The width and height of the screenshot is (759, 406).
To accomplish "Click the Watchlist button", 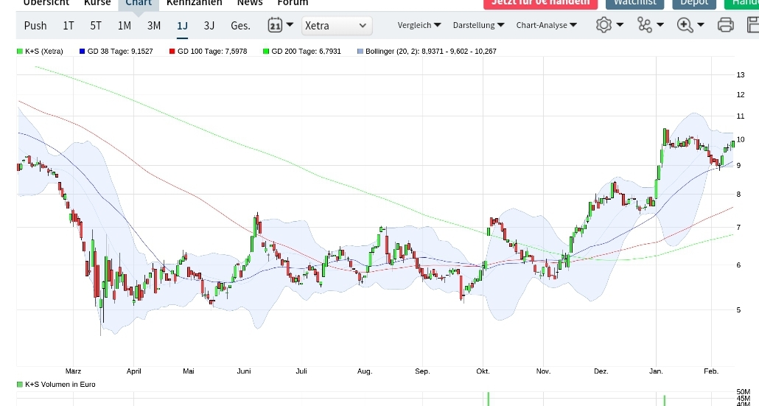I will point(634,4).
